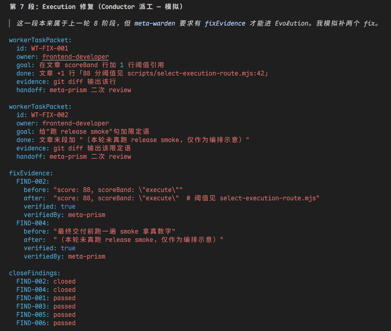Click the "FIND-002: closed" row
Image resolution: width=391 pixels, height=331 pixels.
click(x=46, y=281)
